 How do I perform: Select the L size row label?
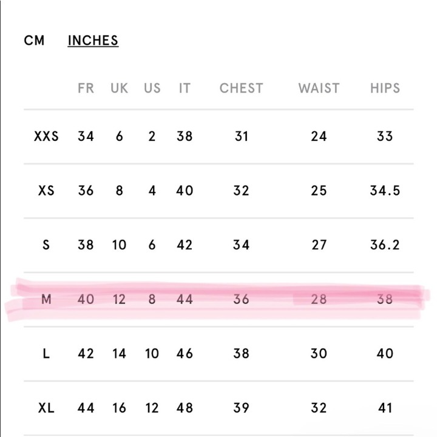click(46, 354)
